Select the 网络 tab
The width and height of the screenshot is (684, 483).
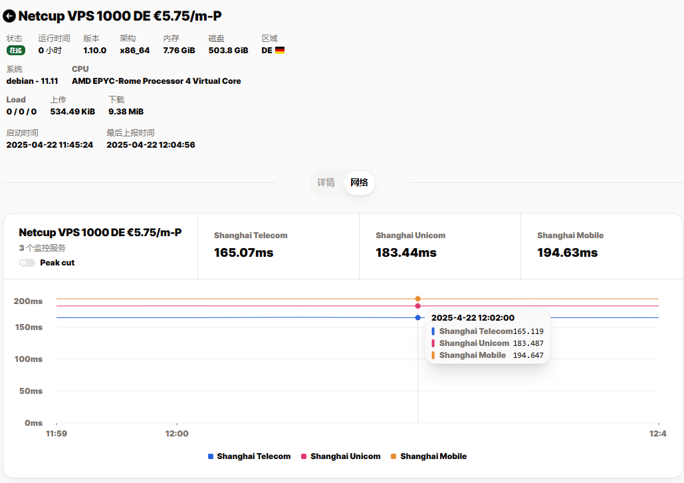pyautogui.click(x=359, y=182)
